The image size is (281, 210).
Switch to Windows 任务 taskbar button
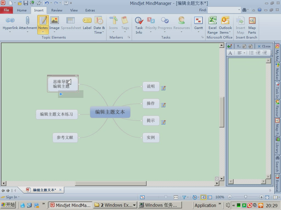160,205
